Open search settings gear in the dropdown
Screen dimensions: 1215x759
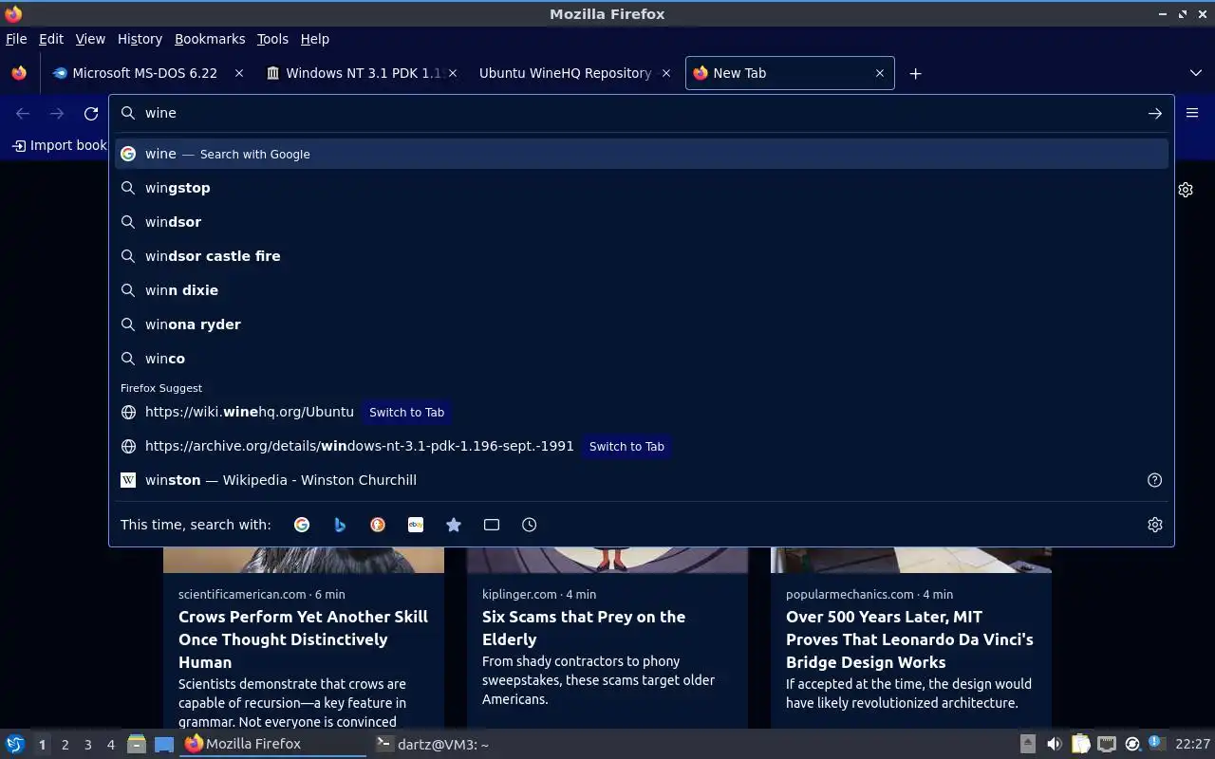(x=1154, y=525)
